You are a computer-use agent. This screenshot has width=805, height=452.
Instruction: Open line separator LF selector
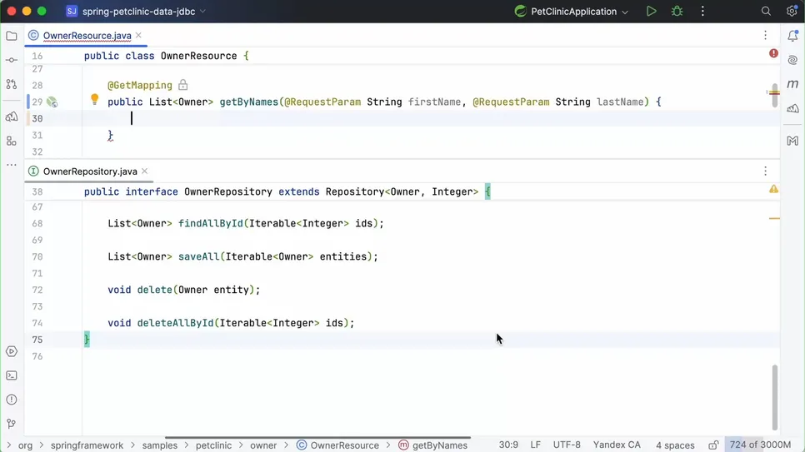click(x=536, y=445)
